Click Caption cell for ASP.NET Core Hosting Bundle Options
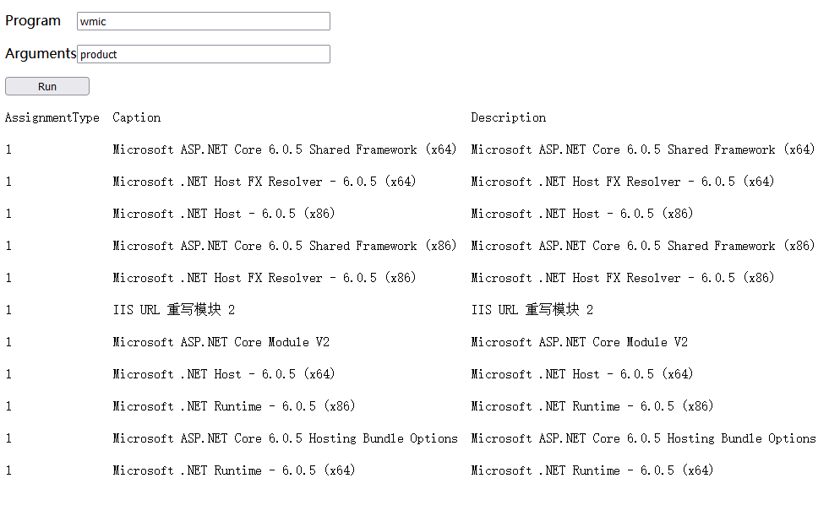This screenshot has height=511, width=829. pos(284,438)
